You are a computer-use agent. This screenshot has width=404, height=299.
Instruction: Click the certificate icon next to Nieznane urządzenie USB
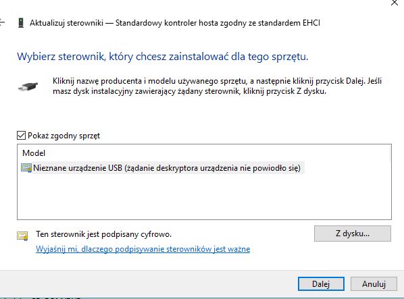point(26,168)
